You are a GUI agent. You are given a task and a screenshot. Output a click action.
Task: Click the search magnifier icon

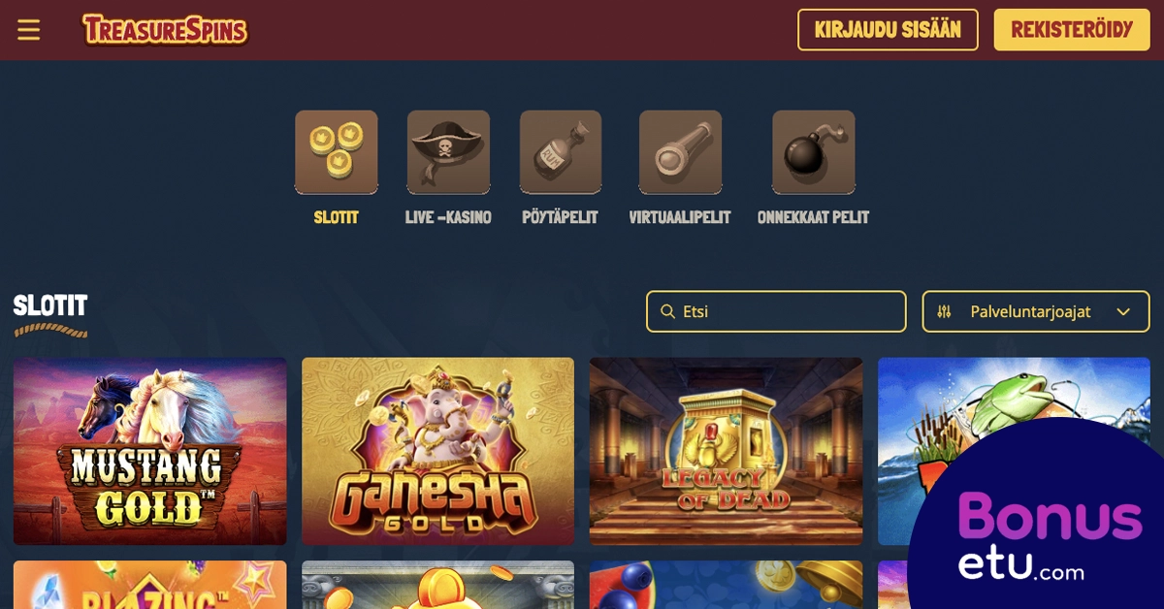click(x=667, y=311)
